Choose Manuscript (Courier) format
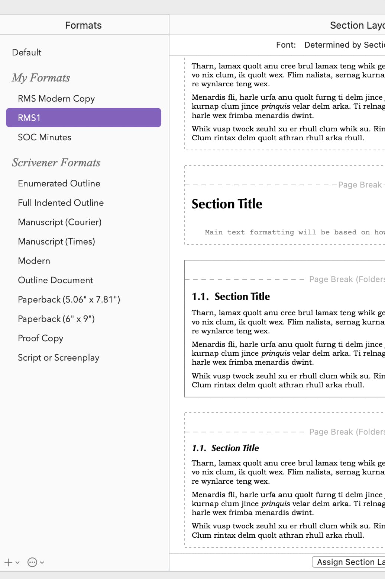 [59, 222]
